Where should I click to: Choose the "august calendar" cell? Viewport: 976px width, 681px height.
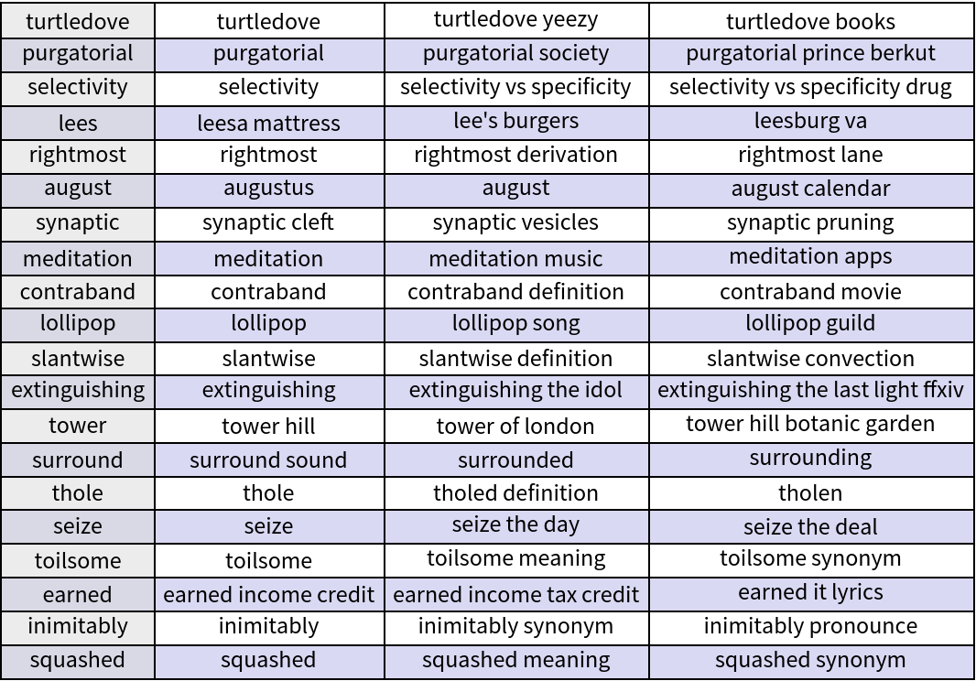click(810, 189)
